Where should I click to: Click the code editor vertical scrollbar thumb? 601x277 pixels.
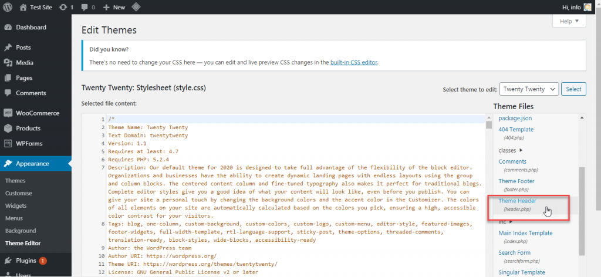pyautogui.click(x=489, y=125)
